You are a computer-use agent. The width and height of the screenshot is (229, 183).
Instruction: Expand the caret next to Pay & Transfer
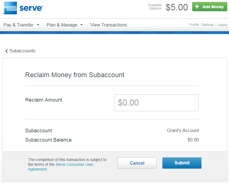point(38,25)
